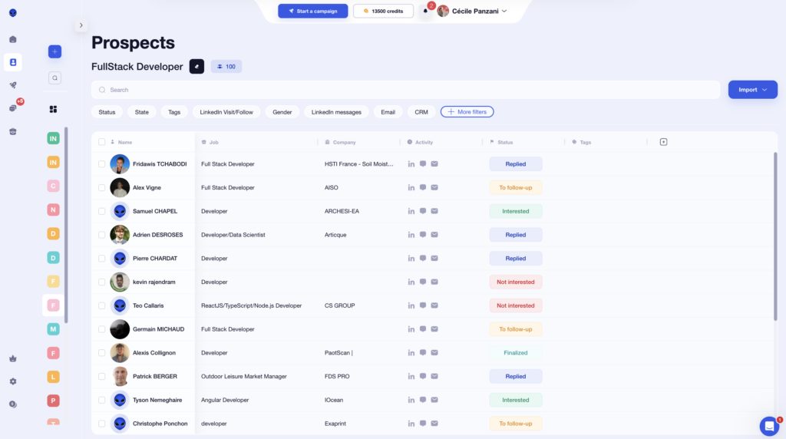Viewport: 786px width, 439px height.
Task: Click LinkedIn icon for Alex Vigne
Action: [x=411, y=187]
